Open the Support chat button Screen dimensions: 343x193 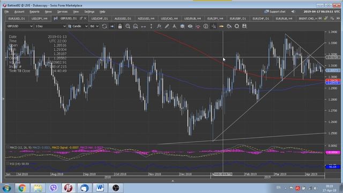pos(275,12)
